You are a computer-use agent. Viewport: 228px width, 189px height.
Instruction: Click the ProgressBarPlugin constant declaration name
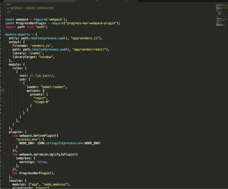[x=31, y=23]
